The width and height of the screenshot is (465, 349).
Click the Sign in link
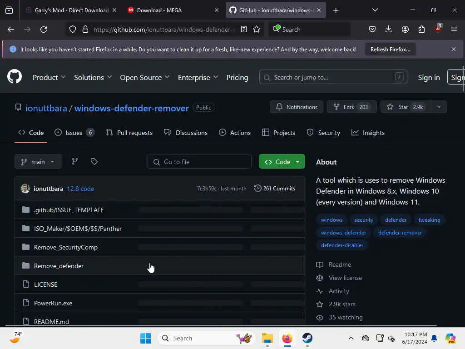pyautogui.click(x=429, y=77)
